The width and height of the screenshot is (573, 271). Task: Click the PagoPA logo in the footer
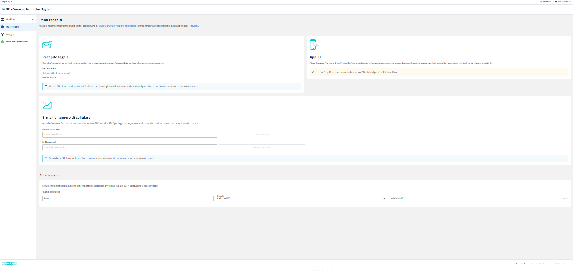9,264
